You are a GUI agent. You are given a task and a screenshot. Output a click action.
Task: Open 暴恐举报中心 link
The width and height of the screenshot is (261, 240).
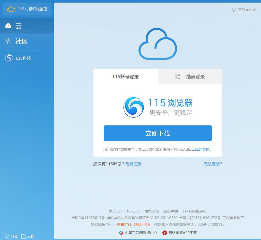102,225
